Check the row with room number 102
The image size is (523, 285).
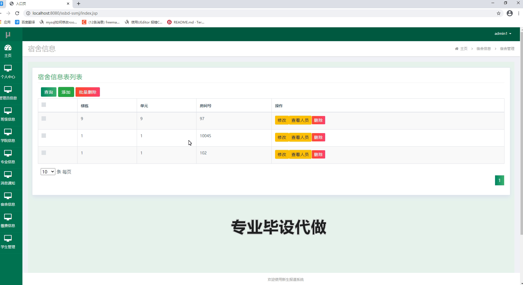click(x=44, y=153)
